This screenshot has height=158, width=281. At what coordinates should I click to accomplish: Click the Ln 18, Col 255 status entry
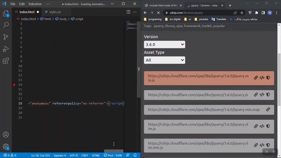tap(40, 155)
